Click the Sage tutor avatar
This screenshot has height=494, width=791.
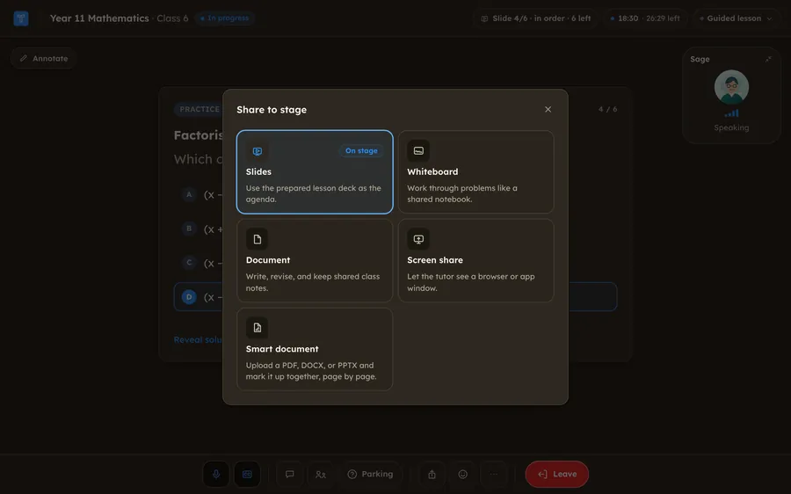tap(731, 87)
